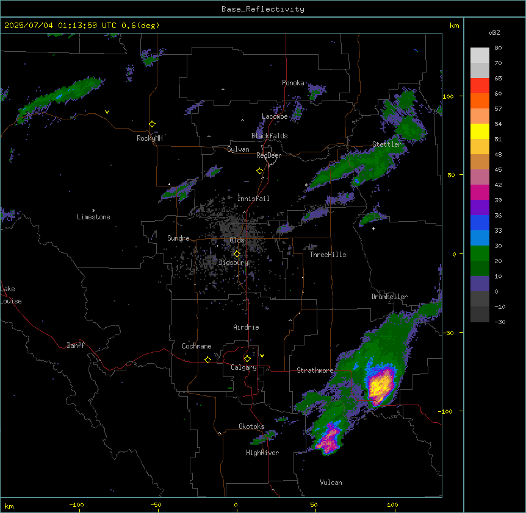This screenshot has height=513, width=526.
Task: Click the Limestone label
Action: (93, 217)
